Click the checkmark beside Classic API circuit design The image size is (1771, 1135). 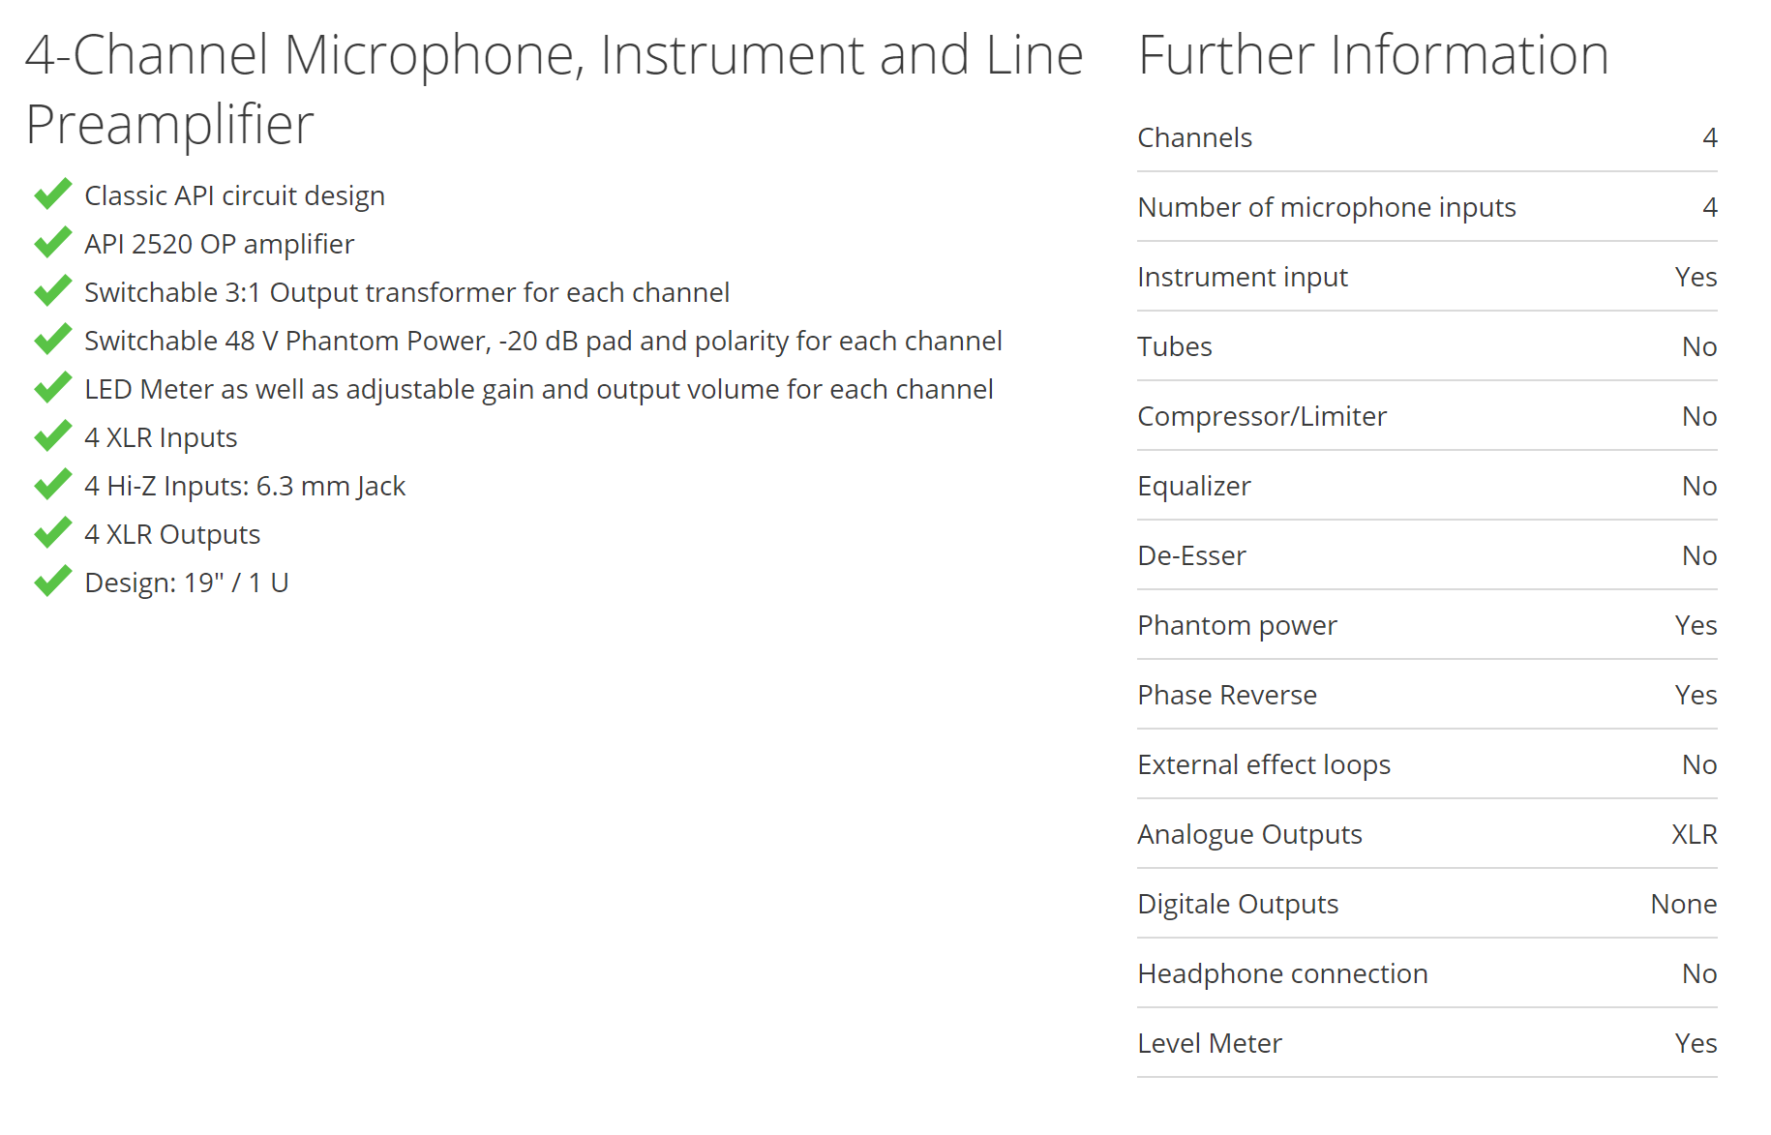(x=53, y=194)
